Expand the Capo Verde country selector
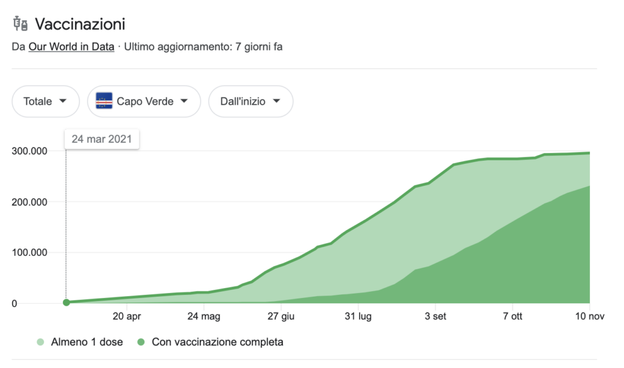The height and width of the screenshot is (368, 624). coord(144,102)
